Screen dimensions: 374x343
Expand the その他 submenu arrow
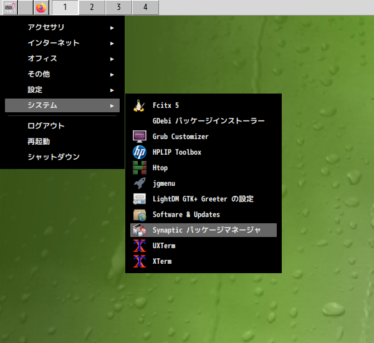point(112,75)
